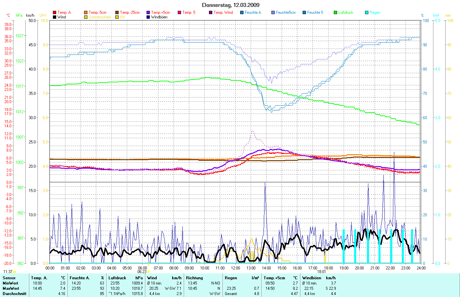Image resolution: width=460 pixels, height=297 pixels.
Task: Click the red Temp. A. legend swatch
Action: coord(55,12)
